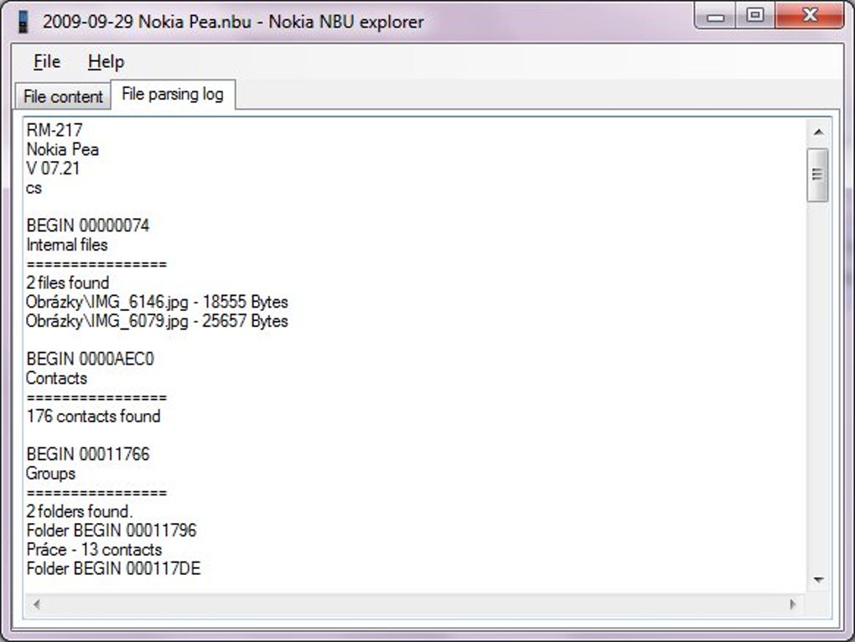Click the Nokia Pea line in log

pyautogui.click(x=63, y=149)
